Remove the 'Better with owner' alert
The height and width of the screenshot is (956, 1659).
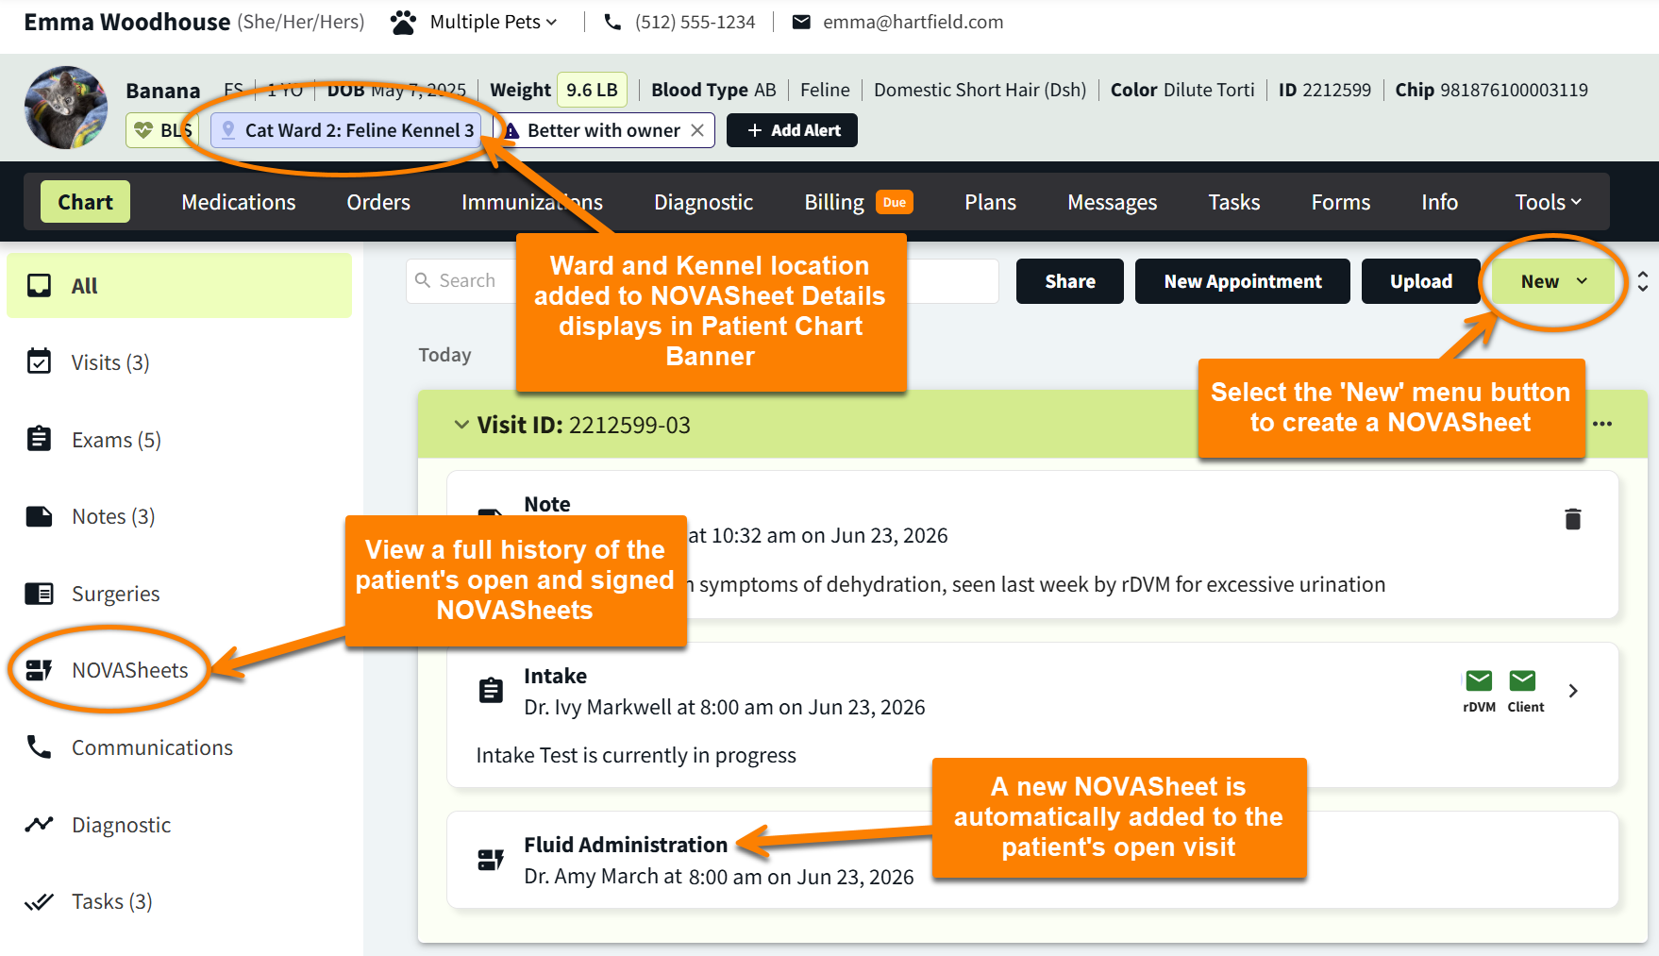pos(697,130)
